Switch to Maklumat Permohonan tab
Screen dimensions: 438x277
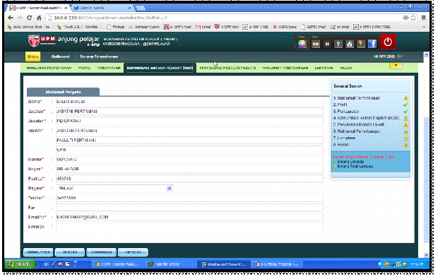(49, 68)
